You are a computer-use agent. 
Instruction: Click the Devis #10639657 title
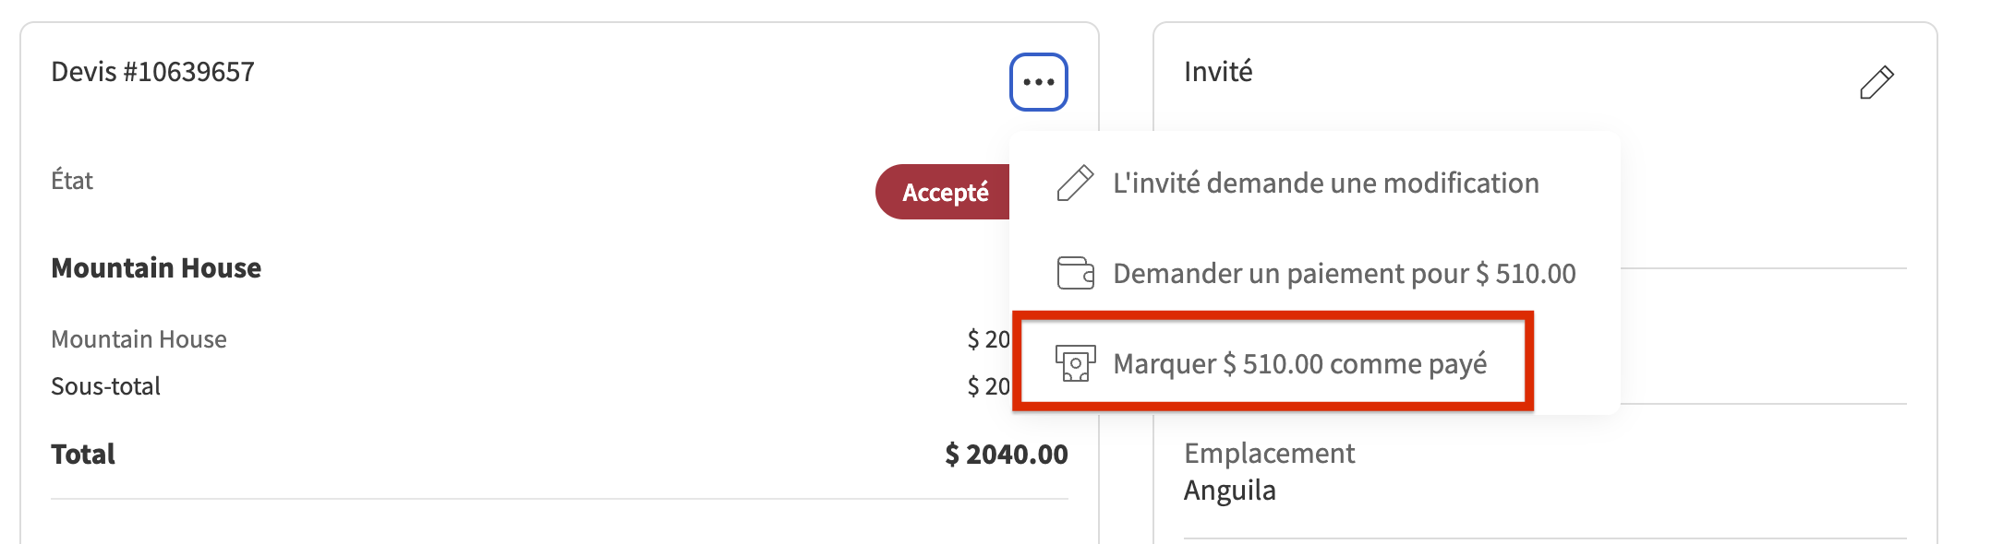pos(152,72)
